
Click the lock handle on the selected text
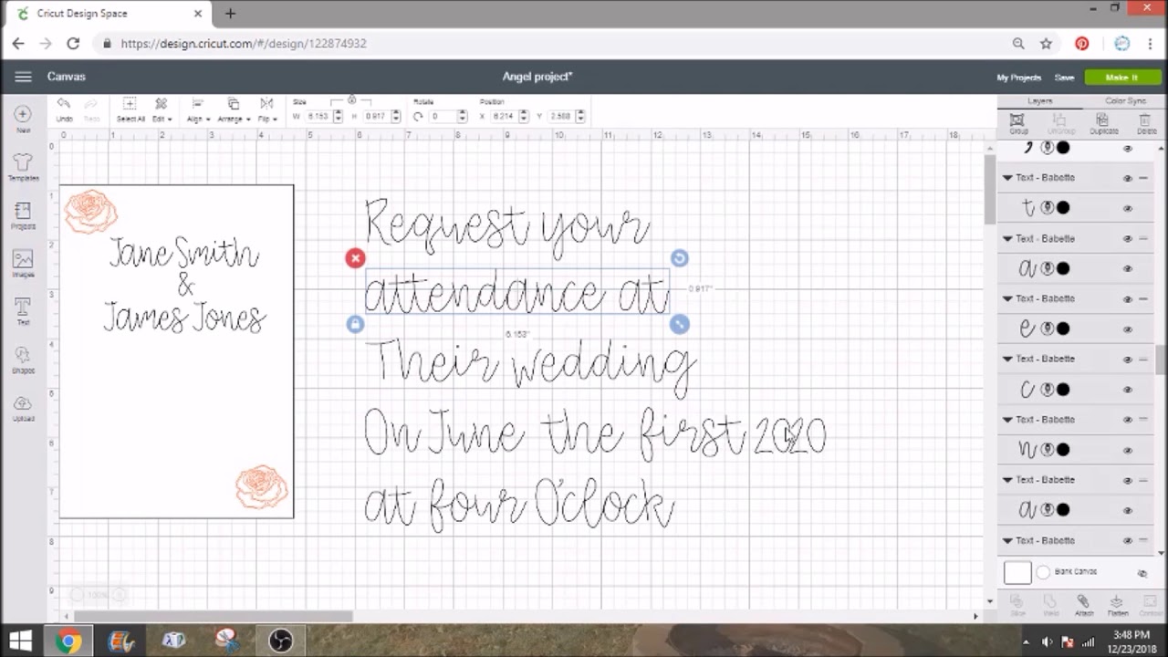355,324
